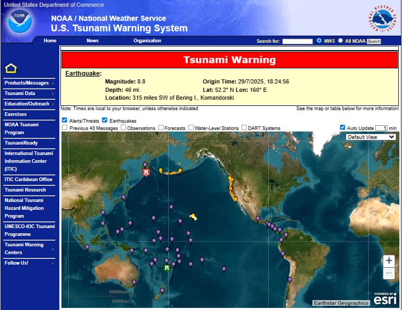Click the yellow Hawaii alert marker

(x=193, y=217)
